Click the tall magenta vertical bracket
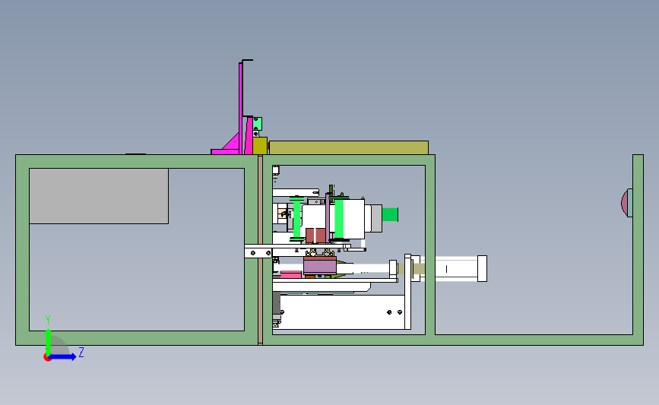The height and width of the screenshot is (405, 659). pos(240,108)
